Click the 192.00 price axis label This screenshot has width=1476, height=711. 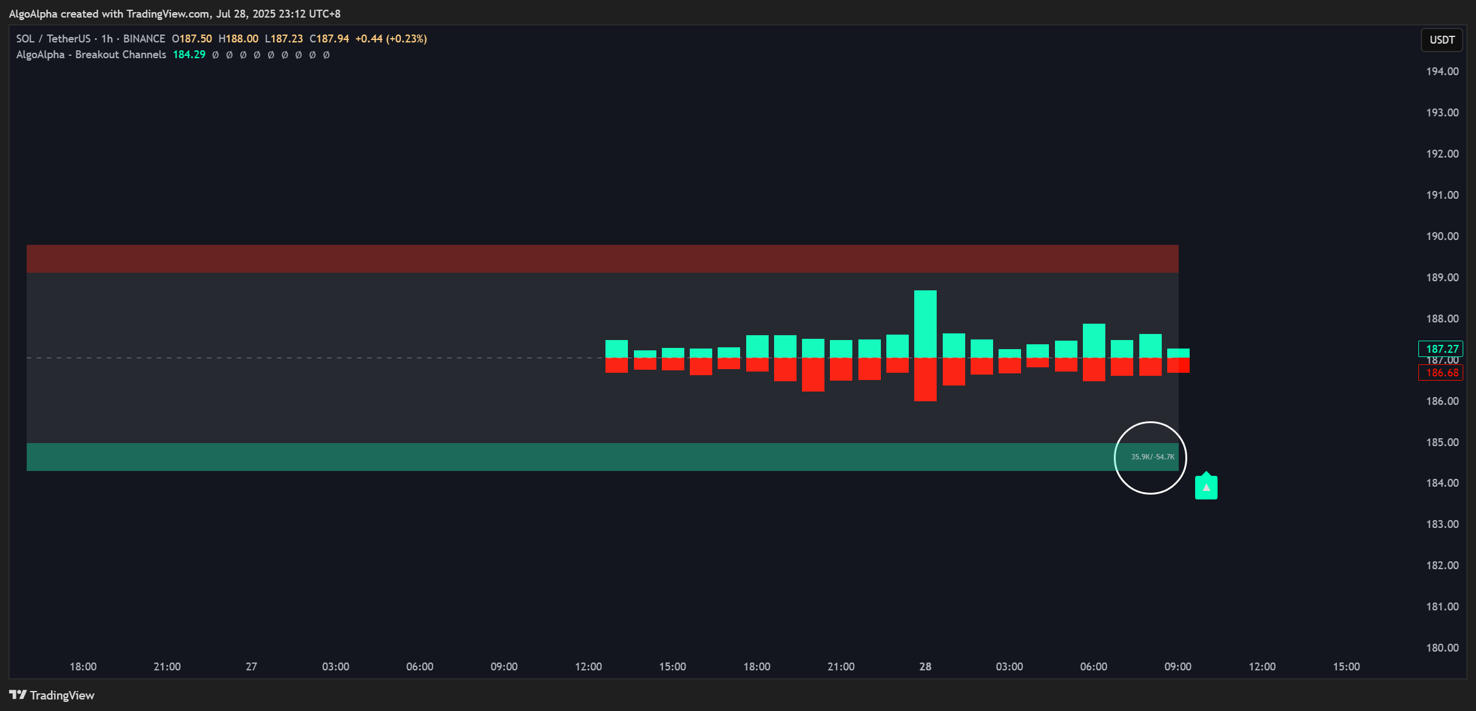coord(1442,154)
